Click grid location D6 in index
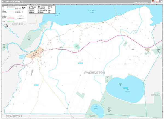 pyautogui.click(x=49, y=11)
